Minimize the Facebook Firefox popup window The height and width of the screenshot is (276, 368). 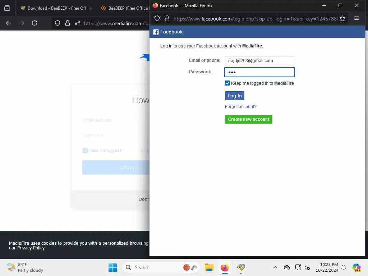pyautogui.click(x=324, y=5)
